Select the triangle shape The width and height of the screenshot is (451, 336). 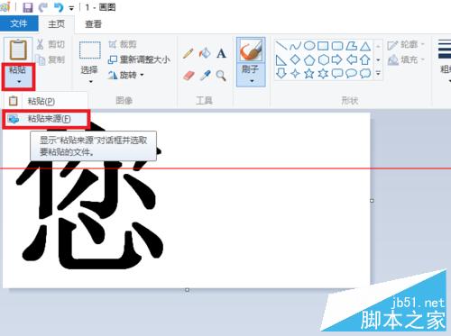coord(365,46)
